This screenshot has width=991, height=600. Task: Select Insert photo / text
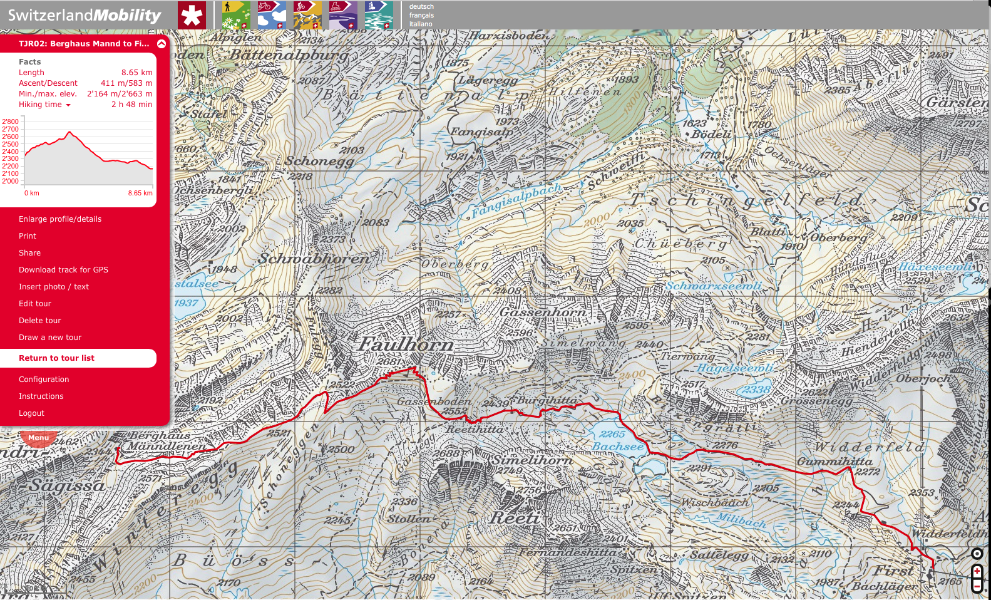[x=54, y=287]
